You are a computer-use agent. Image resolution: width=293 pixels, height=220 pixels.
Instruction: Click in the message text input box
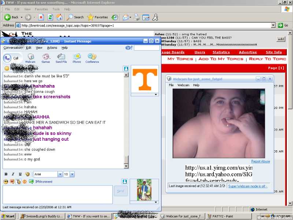[58, 194]
